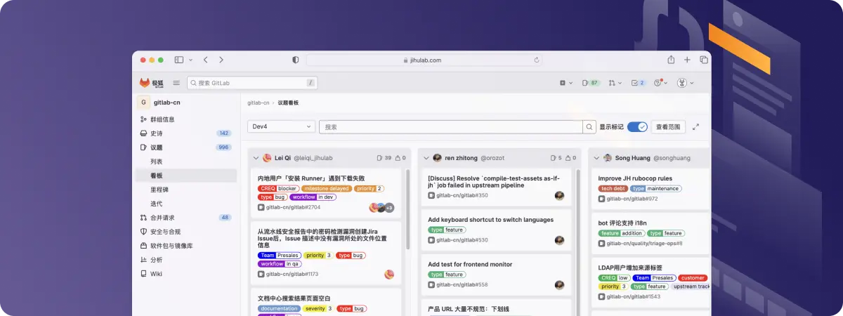This screenshot has width=843, height=316.
Task: Click the search magnifier button in board filter
Action: (x=589, y=127)
